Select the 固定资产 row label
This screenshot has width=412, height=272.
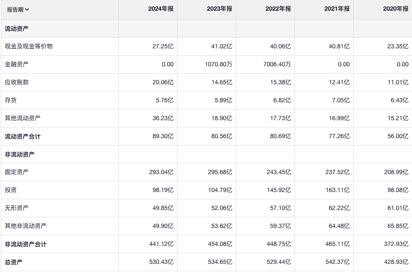[17, 172]
